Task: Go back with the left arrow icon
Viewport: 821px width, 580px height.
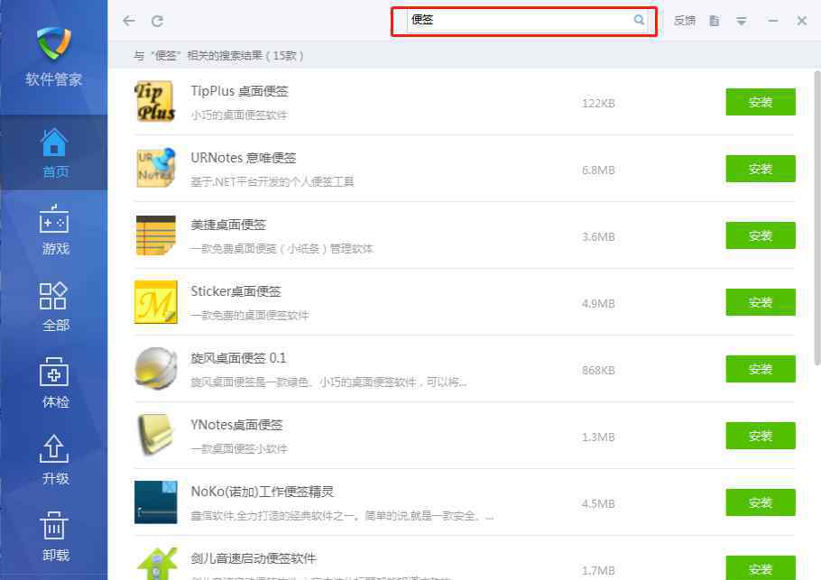Action: 129,21
